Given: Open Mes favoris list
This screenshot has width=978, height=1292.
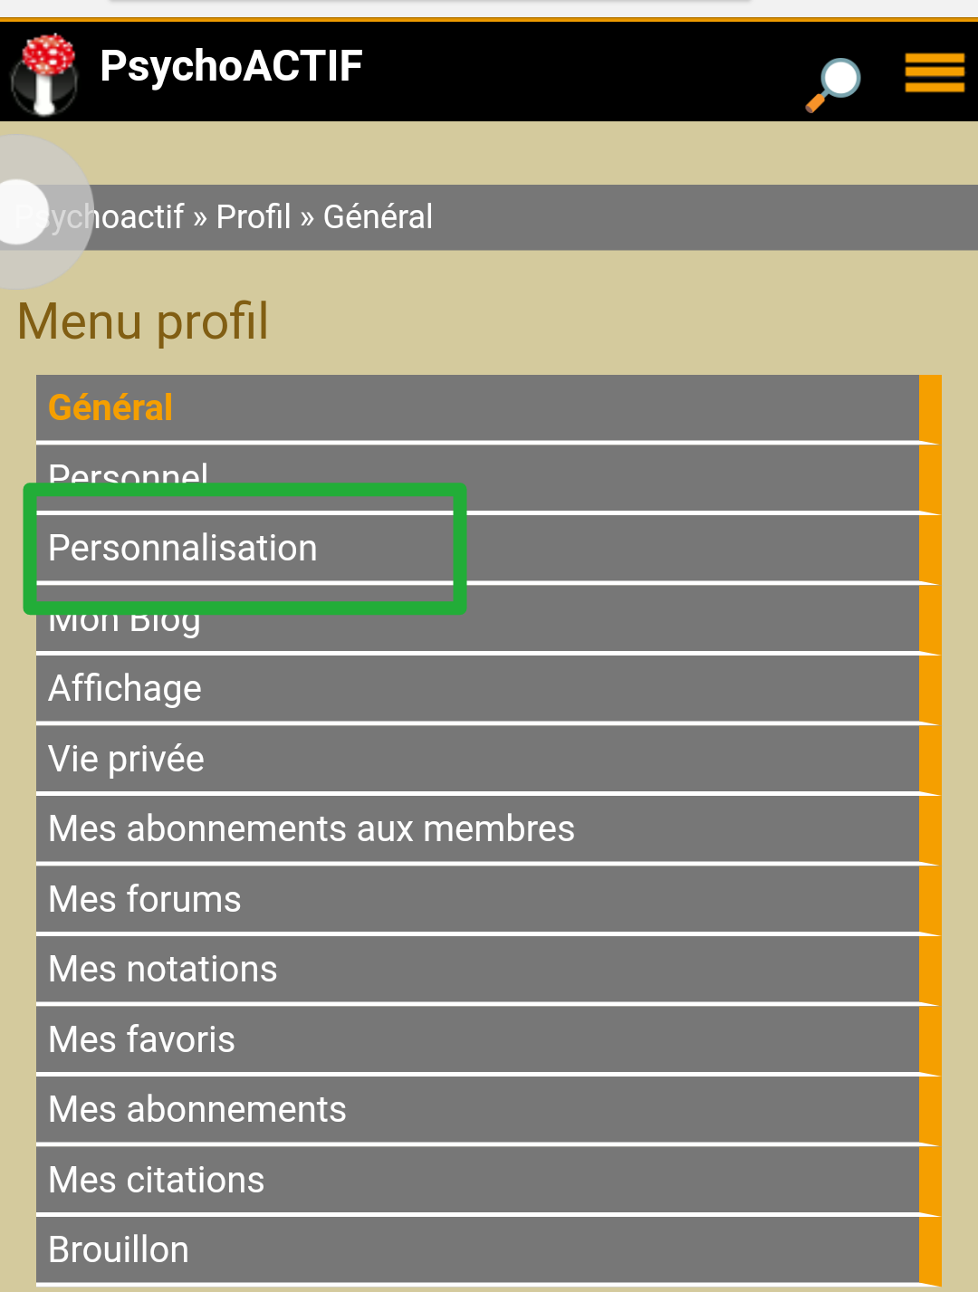Looking at the screenshot, I should pos(141,1040).
